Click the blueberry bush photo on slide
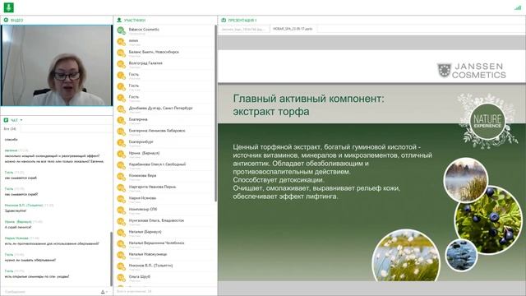This screenshot has height=296, width=526. [488, 220]
